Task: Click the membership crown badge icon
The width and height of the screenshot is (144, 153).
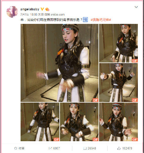Action: click(47, 9)
